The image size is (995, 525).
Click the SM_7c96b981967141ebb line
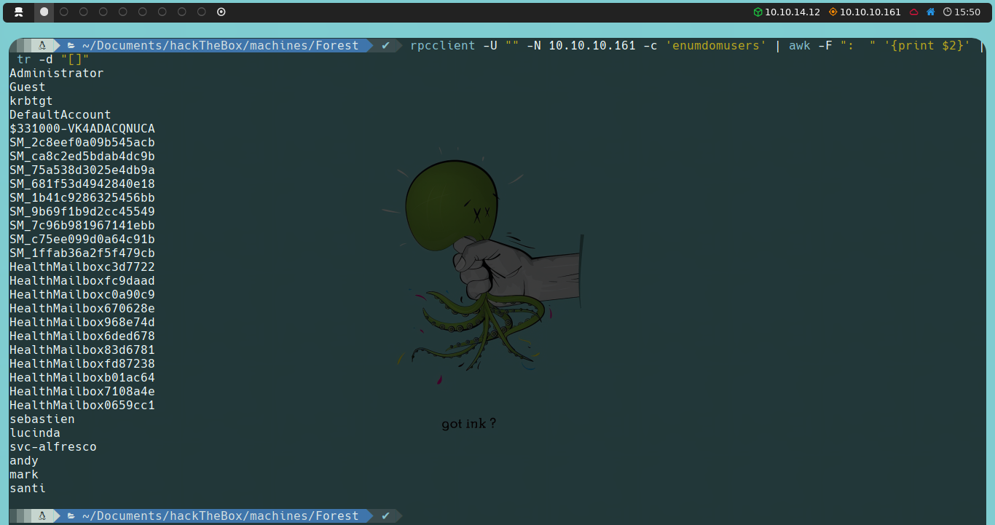coord(82,225)
